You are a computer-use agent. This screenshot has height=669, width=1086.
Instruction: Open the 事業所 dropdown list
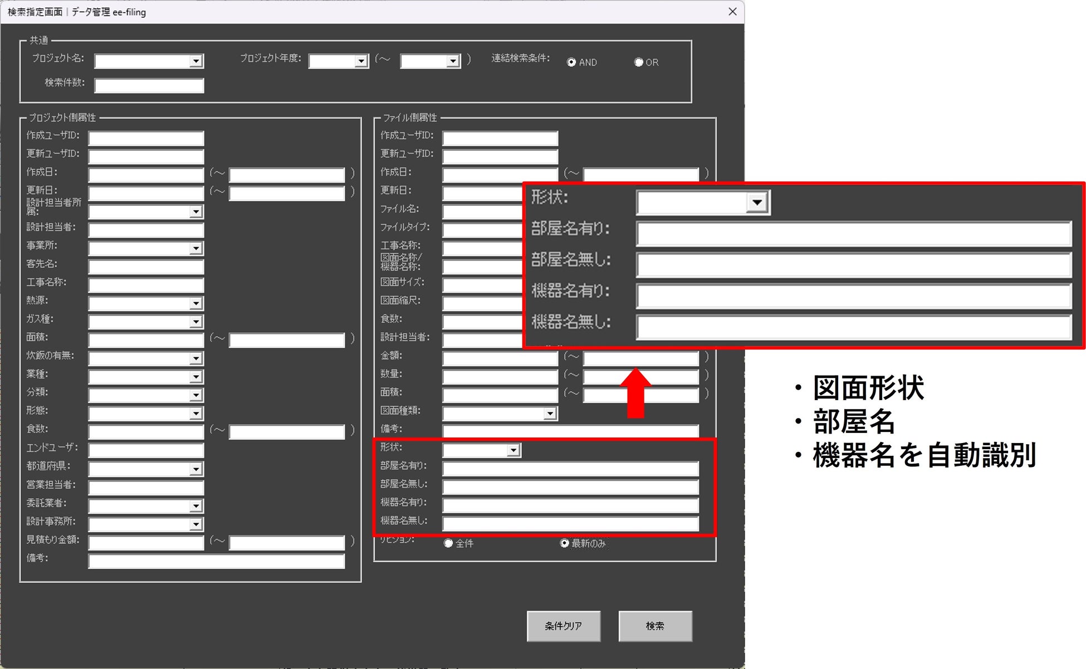[x=195, y=248]
